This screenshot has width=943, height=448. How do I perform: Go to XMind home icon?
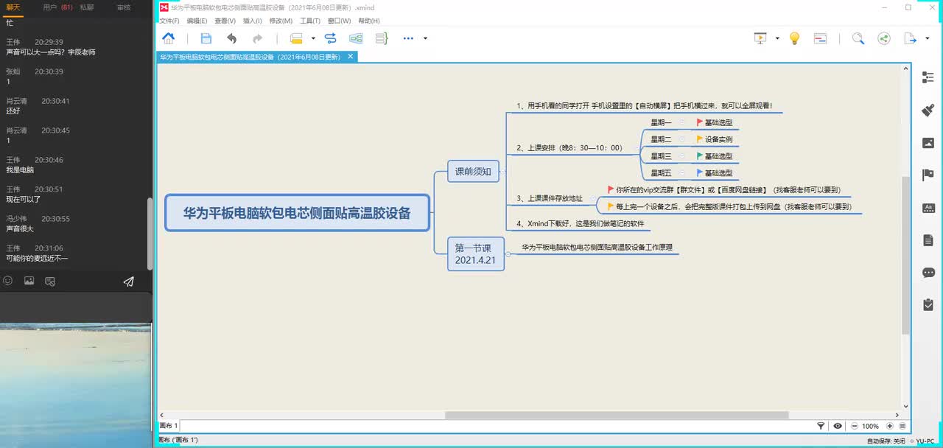168,38
